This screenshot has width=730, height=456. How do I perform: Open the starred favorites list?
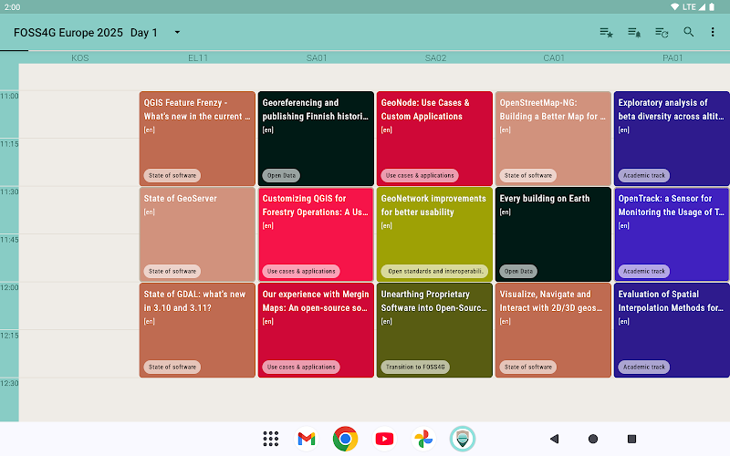pyautogui.click(x=606, y=32)
